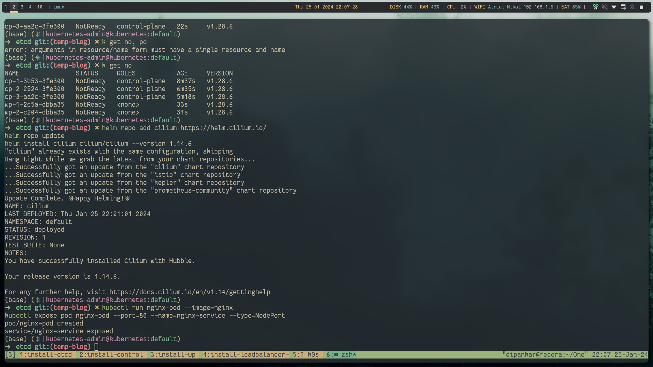
Task: Open the calendar clock tray icon
Action: (x=623, y=7)
